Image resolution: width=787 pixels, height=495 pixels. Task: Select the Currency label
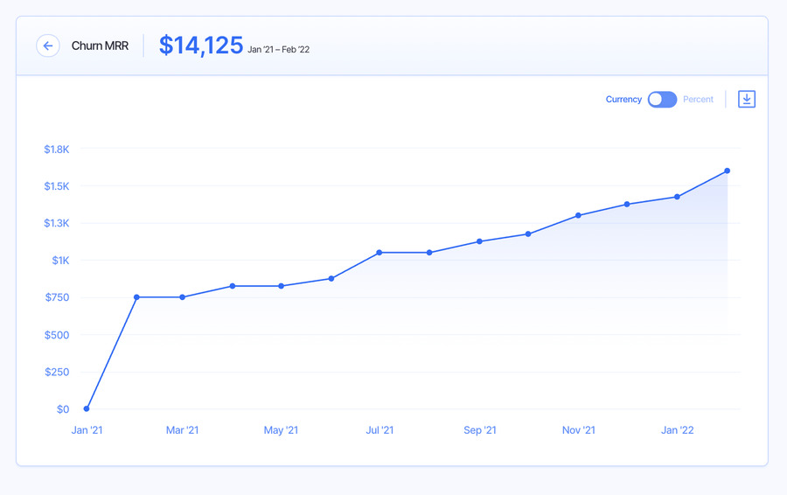pos(623,100)
